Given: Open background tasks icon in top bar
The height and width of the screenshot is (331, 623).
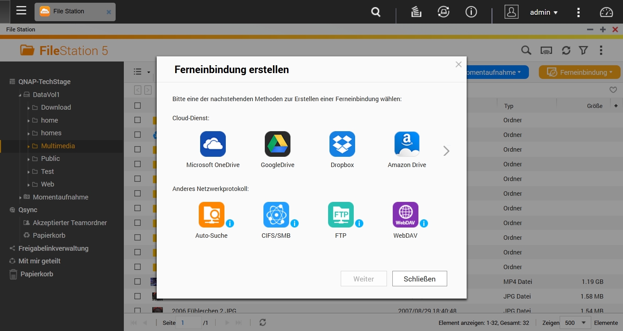Looking at the screenshot, I should coord(416,12).
